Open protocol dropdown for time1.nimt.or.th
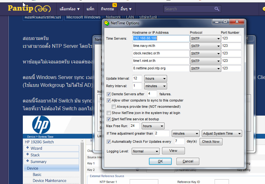 coord(205,61)
